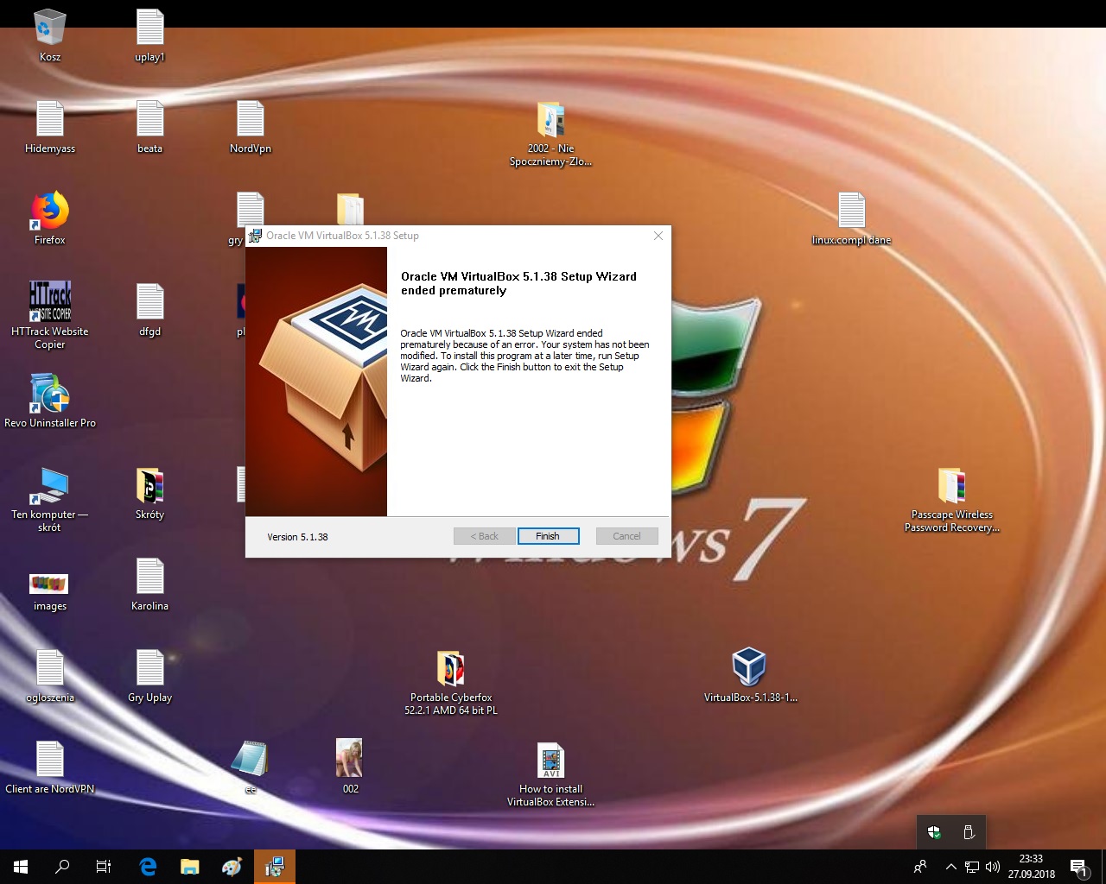
Task: Select the Kosz recycle bin icon
Action: [50, 28]
